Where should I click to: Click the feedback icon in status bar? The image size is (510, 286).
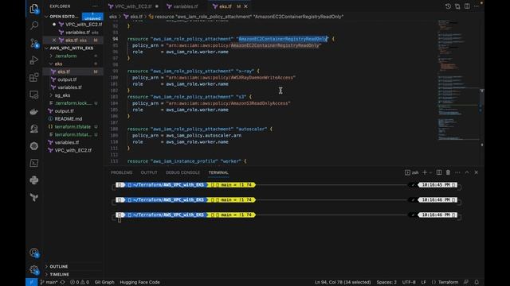click(466, 282)
